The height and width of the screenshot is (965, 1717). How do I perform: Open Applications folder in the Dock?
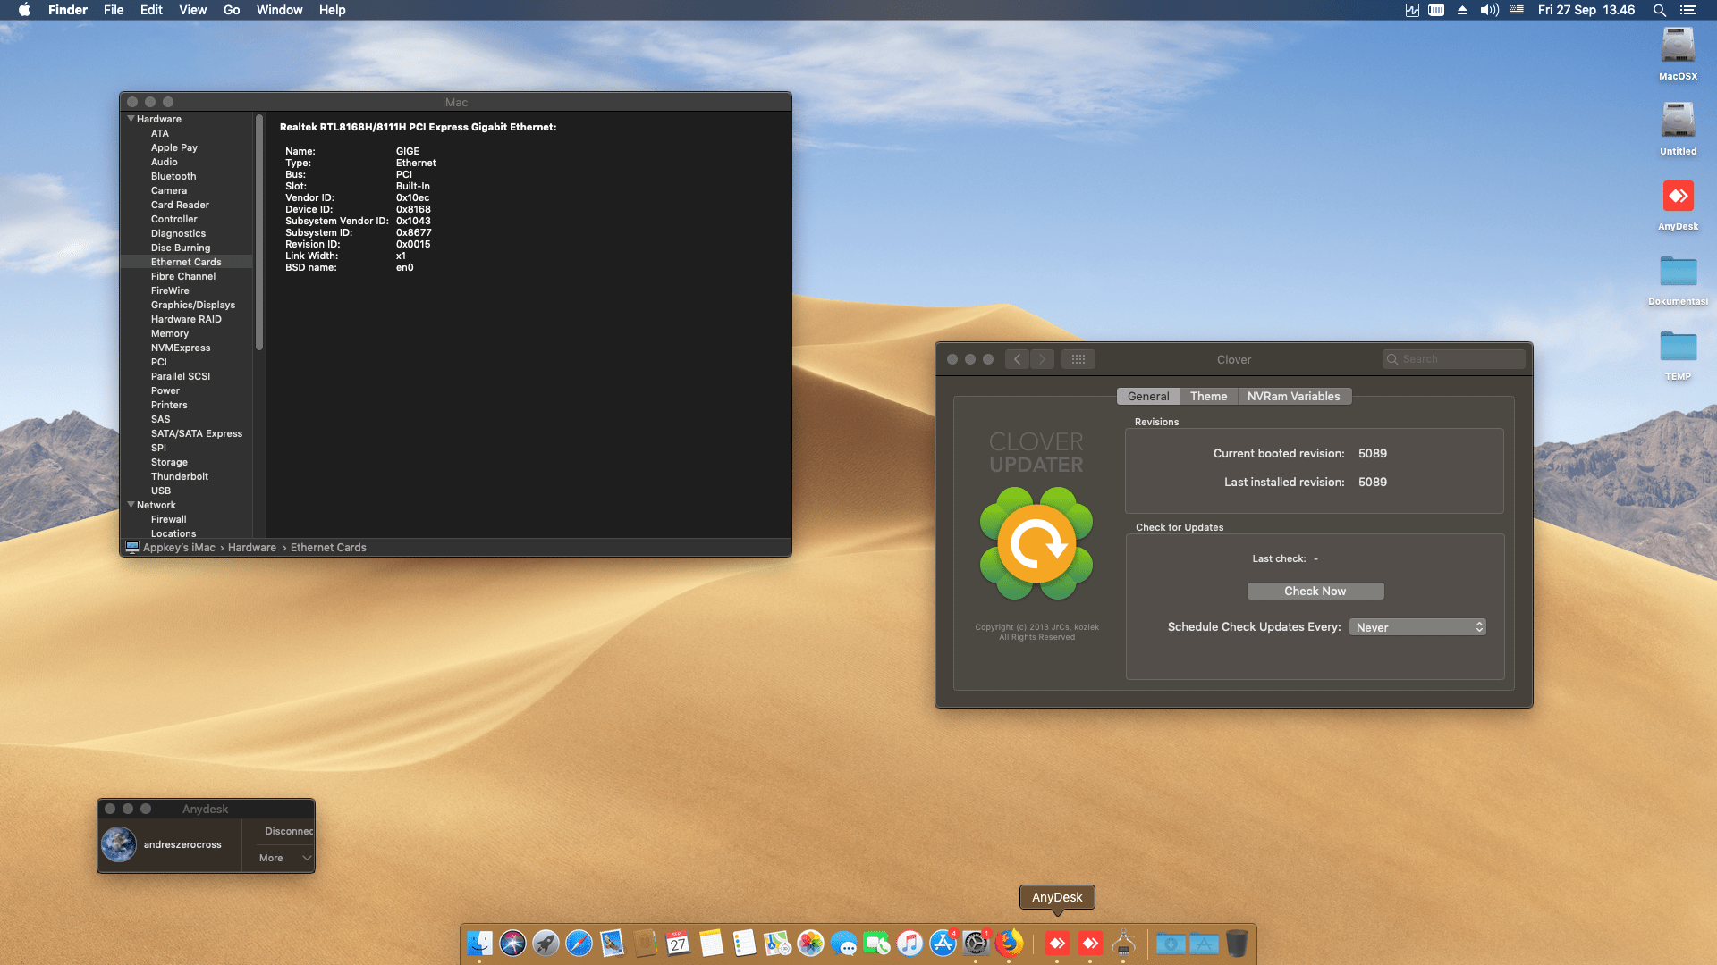tap(1204, 943)
